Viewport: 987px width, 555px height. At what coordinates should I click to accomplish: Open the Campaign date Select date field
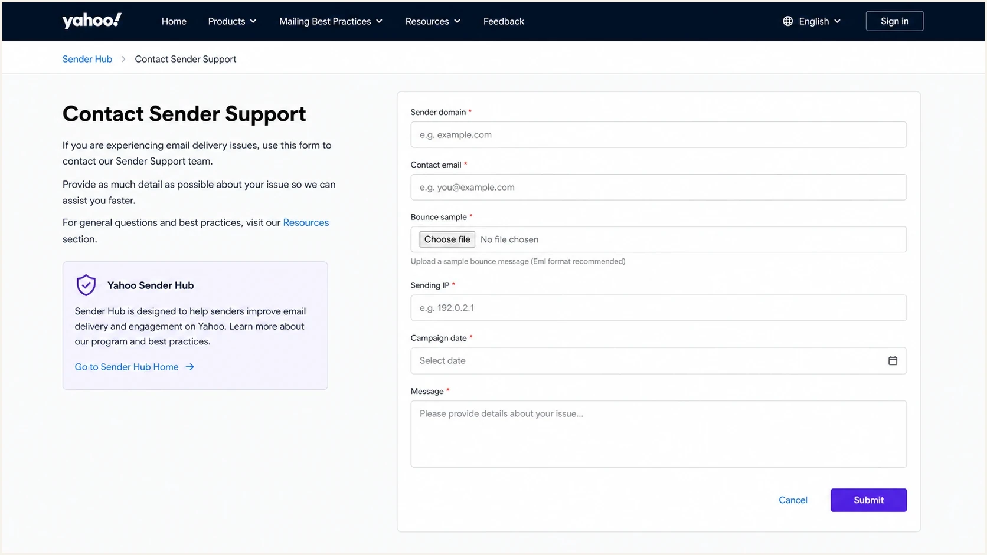click(x=658, y=360)
